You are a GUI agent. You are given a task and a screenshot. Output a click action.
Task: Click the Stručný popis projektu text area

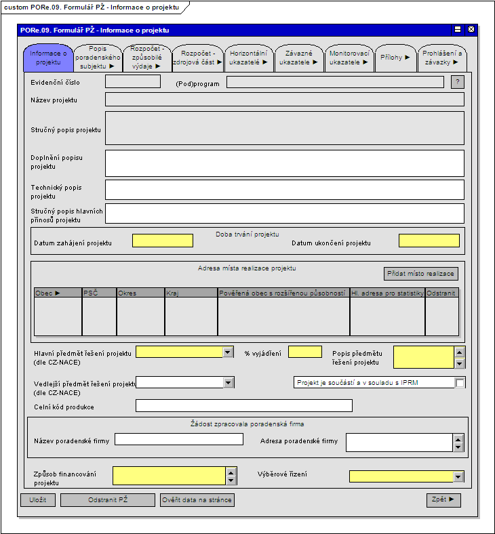pos(285,128)
